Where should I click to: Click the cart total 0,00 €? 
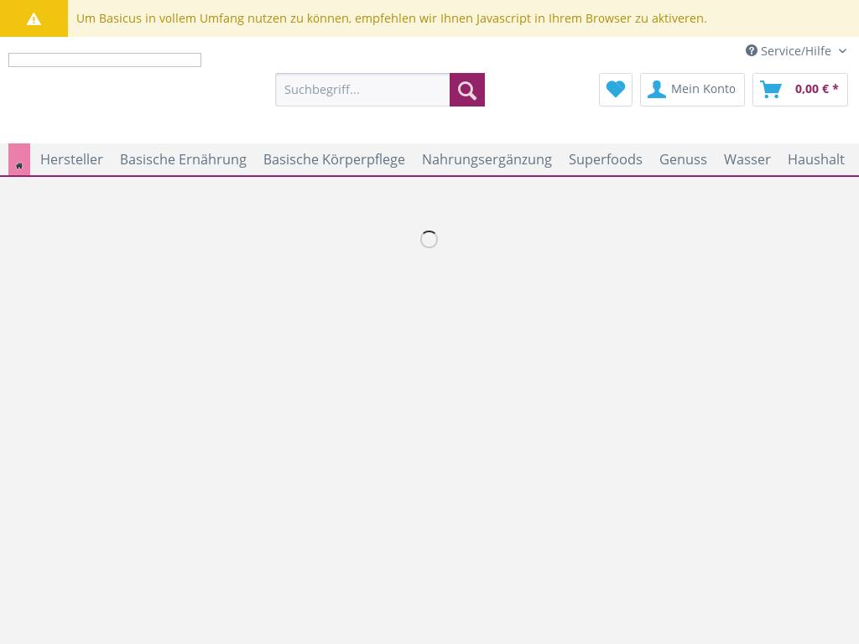click(x=816, y=89)
